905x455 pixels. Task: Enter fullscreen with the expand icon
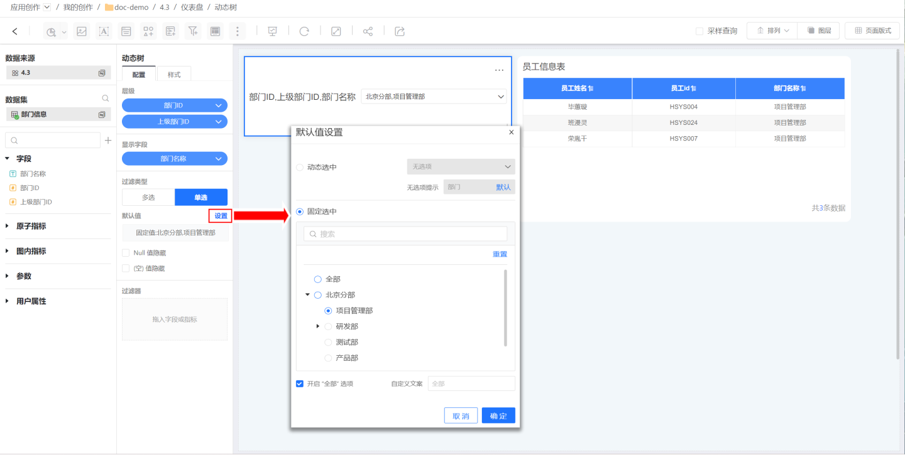tap(336, 31)
